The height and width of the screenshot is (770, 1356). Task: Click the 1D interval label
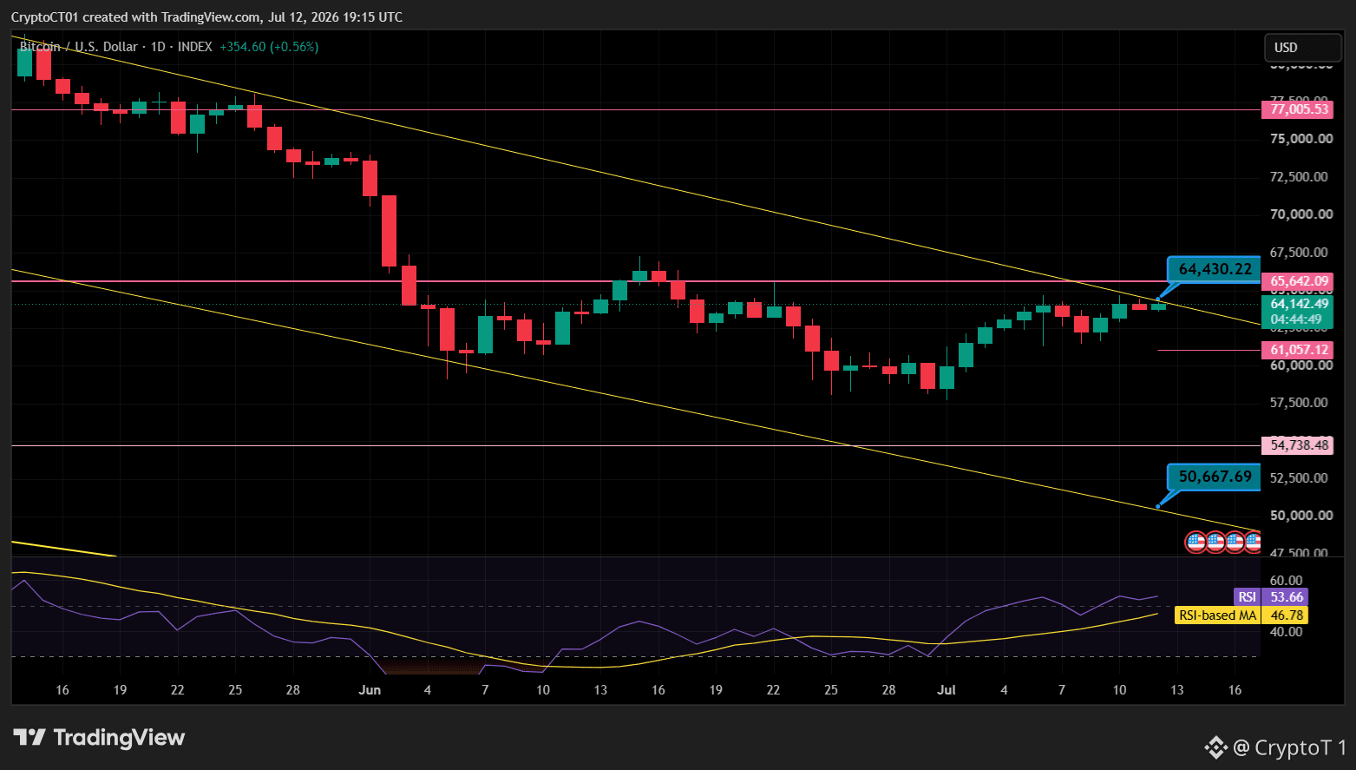(158, 47)
